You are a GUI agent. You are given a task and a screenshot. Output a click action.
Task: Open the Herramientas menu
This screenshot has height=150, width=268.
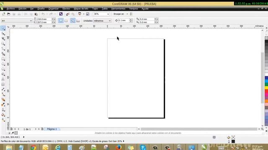tap(118, 8)
